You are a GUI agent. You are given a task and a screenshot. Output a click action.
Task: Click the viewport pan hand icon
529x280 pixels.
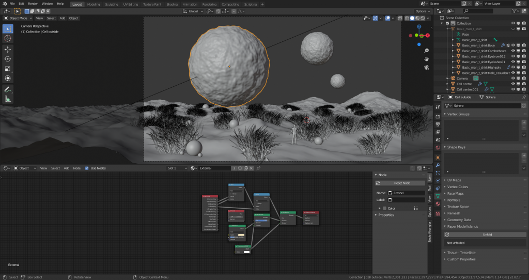click(x=426, y=59)
